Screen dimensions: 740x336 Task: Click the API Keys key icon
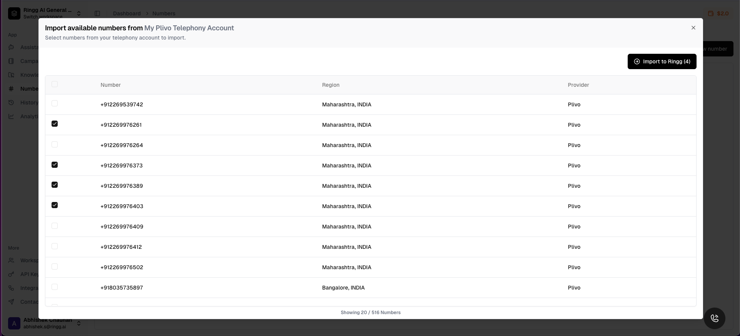click(x=12, y=274)
